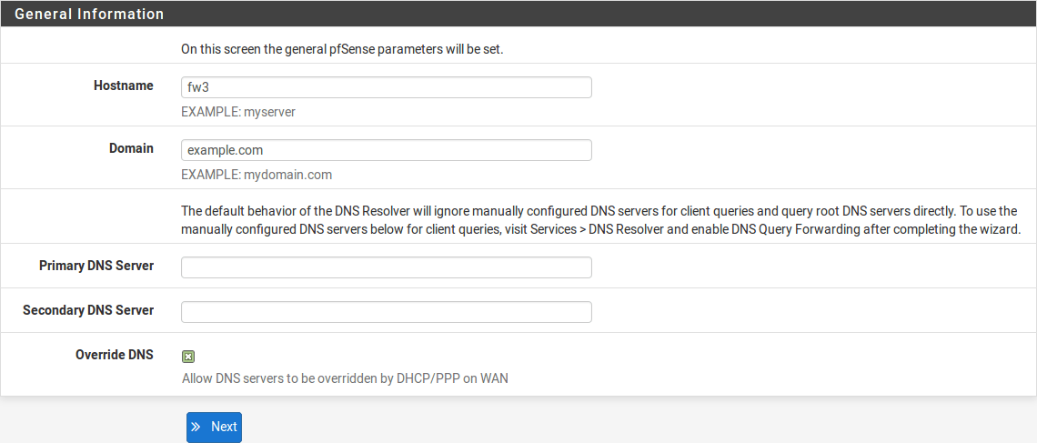
Task: Toggle the Override DNS checkbox
Action: point(188,357)
